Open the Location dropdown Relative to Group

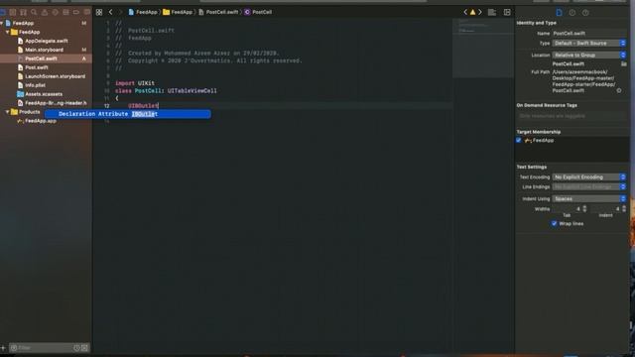[x=589, y=55]
